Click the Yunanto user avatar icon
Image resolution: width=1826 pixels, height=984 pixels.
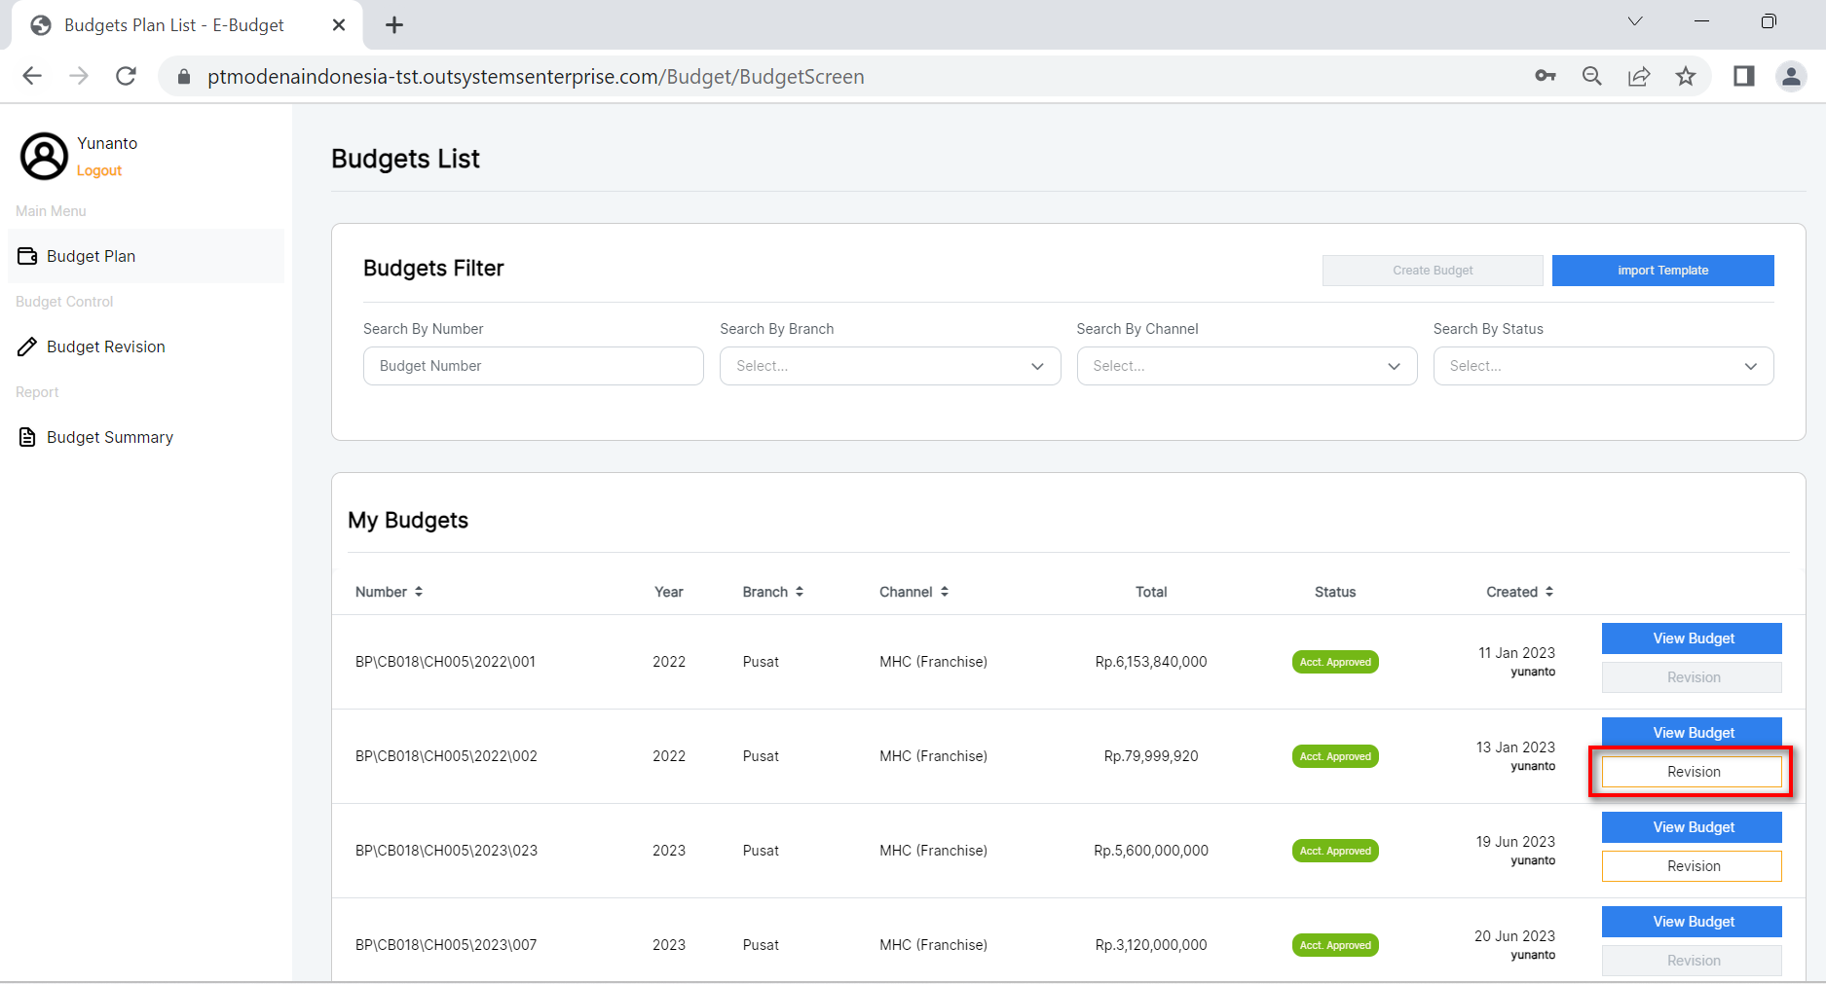tap(45, 157)
